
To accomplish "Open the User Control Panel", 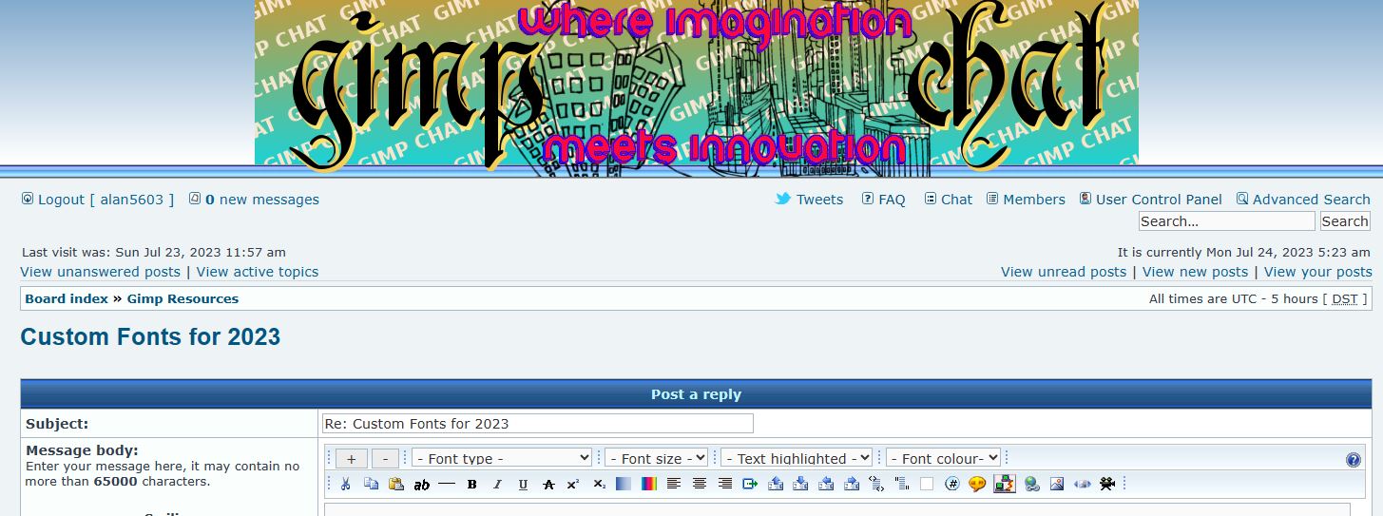I will pyautogui.click(x=1150, y=200).
